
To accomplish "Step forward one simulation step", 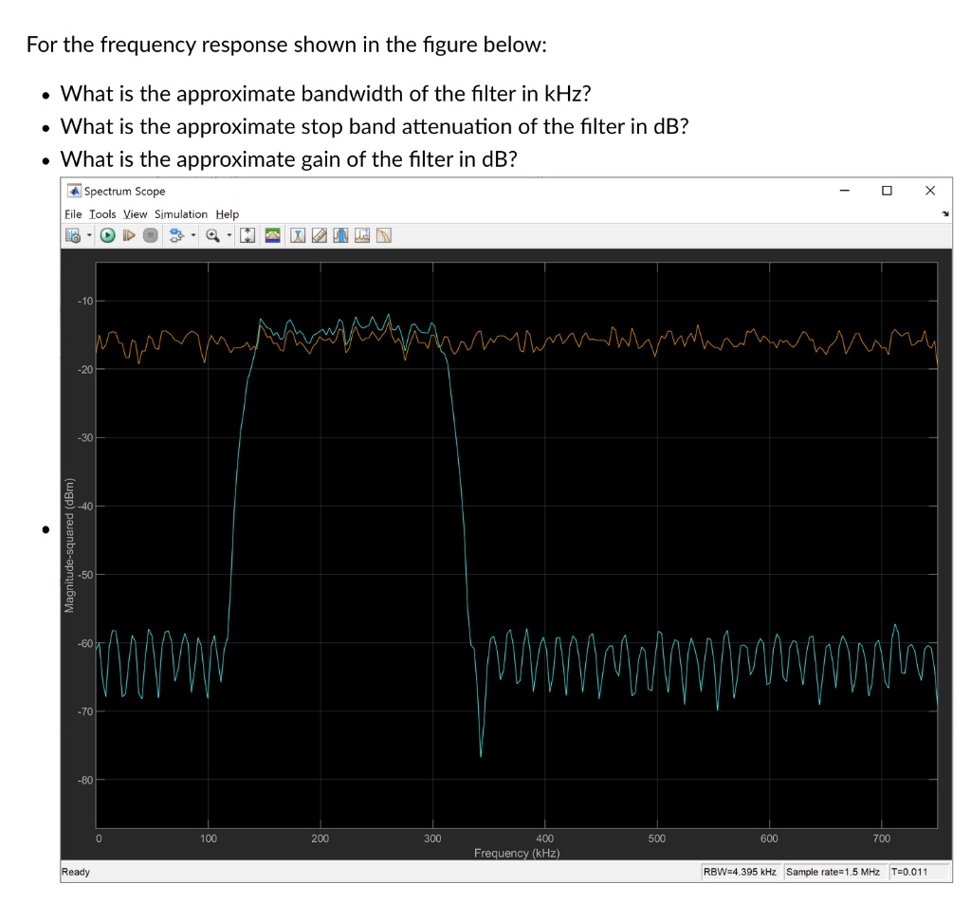I will (130, 235).
